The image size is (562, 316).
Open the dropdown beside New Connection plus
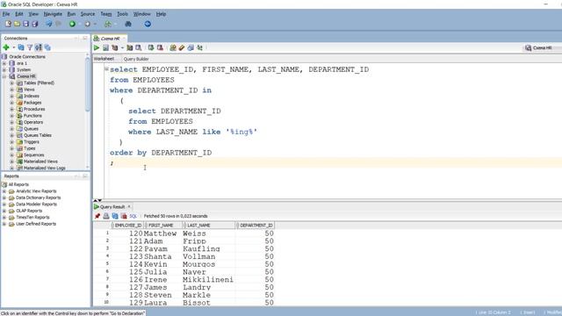pos(14,47)
